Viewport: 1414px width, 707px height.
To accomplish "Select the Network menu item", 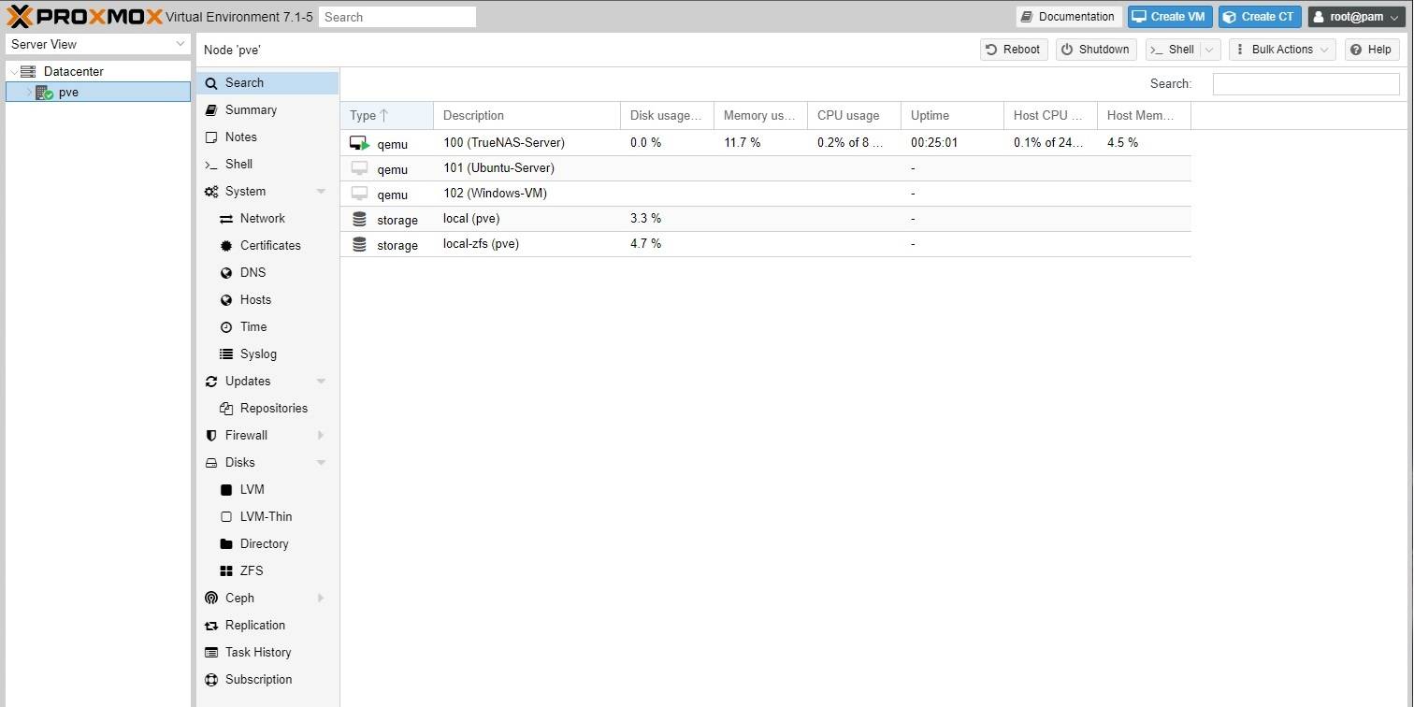I will coord(262,218).
